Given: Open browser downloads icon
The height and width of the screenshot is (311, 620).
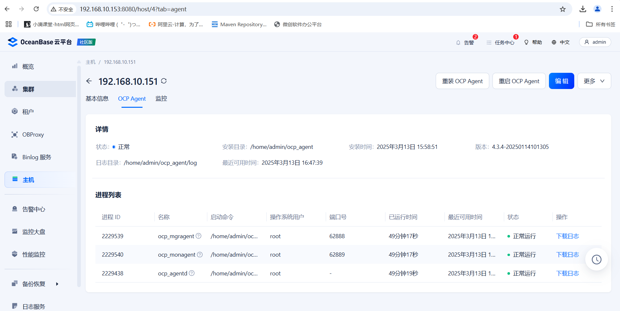Looking at the screenshot, I should 583,9.
